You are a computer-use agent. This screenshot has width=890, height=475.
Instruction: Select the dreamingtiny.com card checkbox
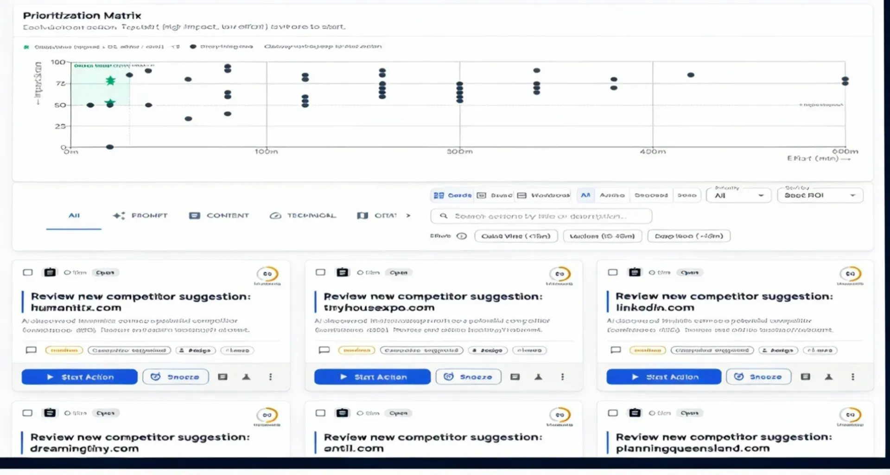coord(28,413)
